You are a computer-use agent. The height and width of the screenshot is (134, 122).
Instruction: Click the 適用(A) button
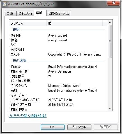point(106,127)
